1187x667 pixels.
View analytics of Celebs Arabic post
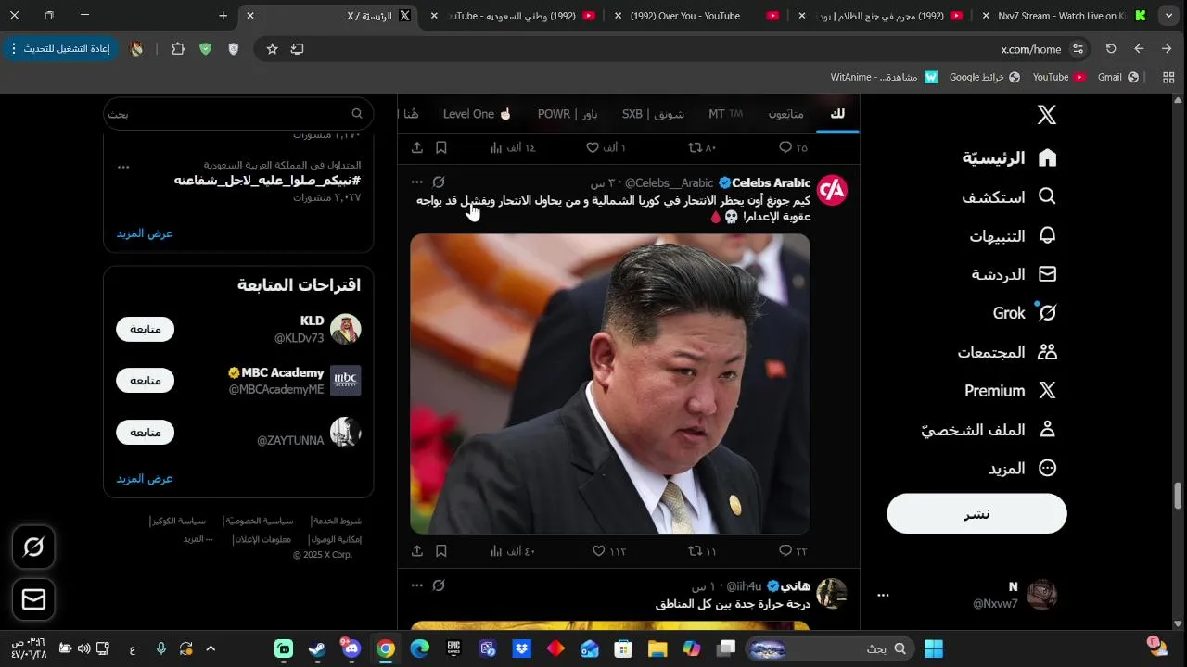click(513, 551)
